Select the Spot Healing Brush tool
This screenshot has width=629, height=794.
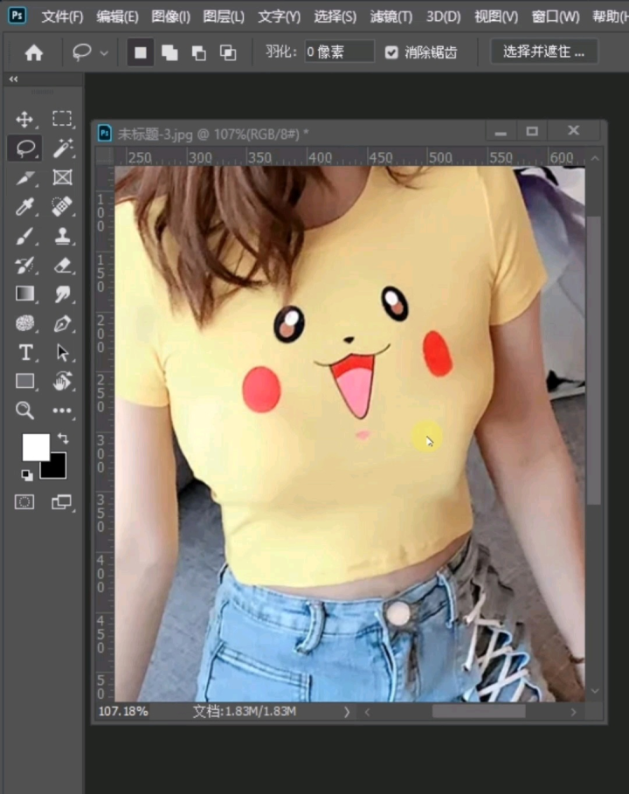coord(62,206)
